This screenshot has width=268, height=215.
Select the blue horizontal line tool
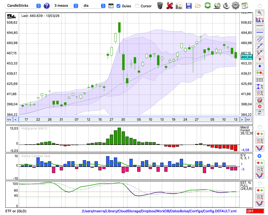click(x=259, y=33)
